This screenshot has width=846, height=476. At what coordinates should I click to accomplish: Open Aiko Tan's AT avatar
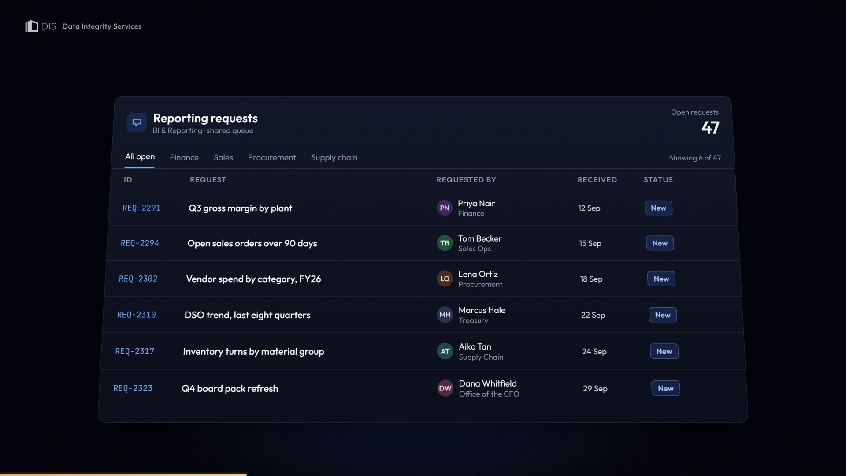[x=445, y=352]
